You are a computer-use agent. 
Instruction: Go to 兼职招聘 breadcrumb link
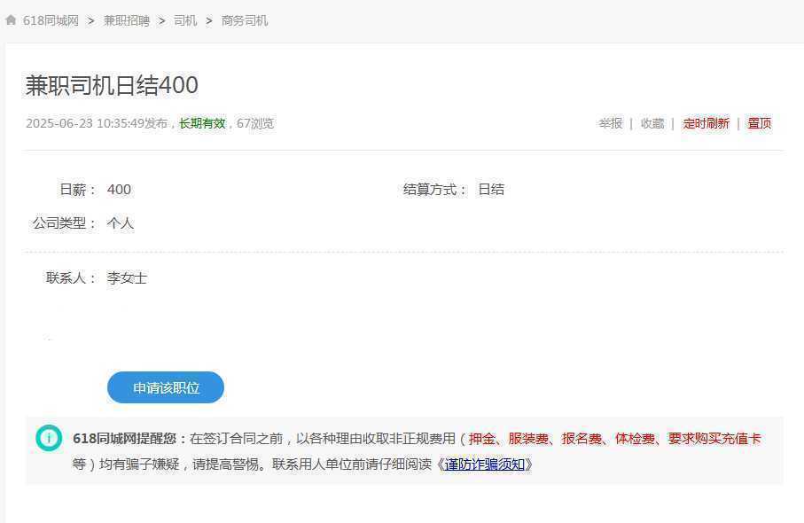pos(127,20)
